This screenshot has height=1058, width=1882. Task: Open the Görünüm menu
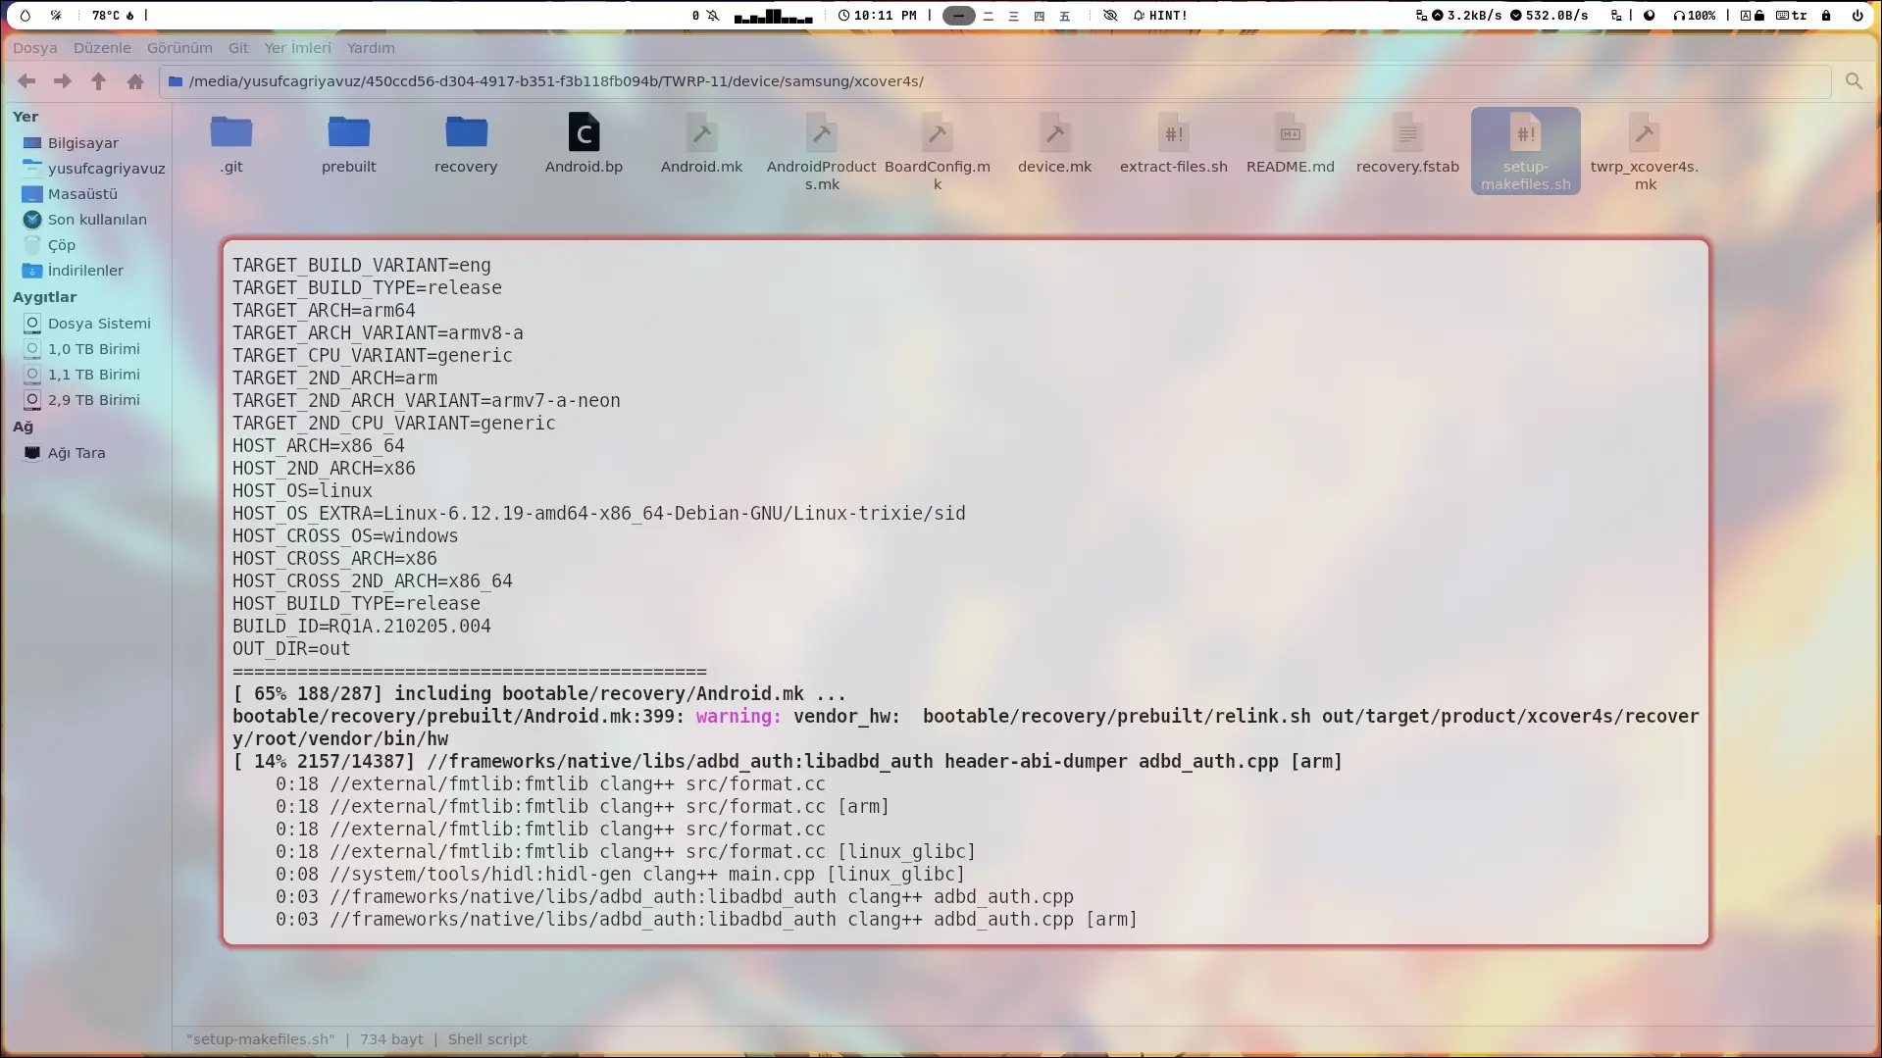click(x=179, y=48)
